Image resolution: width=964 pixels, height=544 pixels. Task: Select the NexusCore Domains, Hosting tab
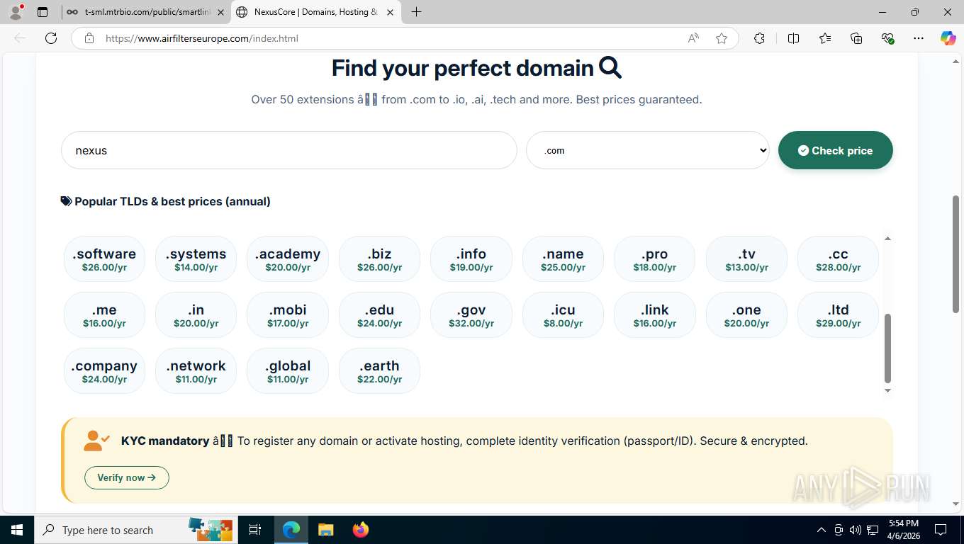(315, 12)
